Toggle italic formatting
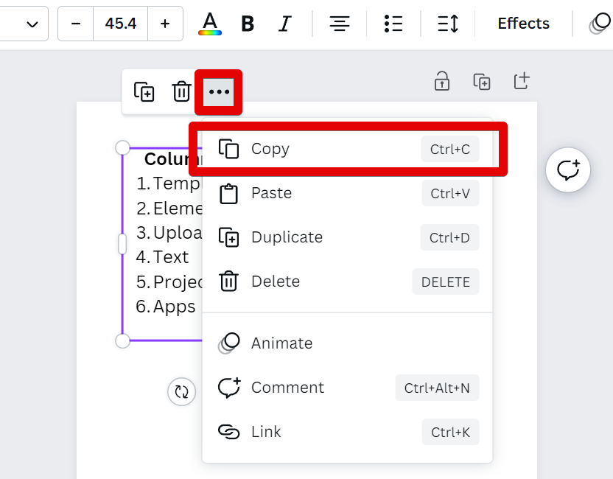The height and width of the screenshot is (479, 613). point(285,24)
